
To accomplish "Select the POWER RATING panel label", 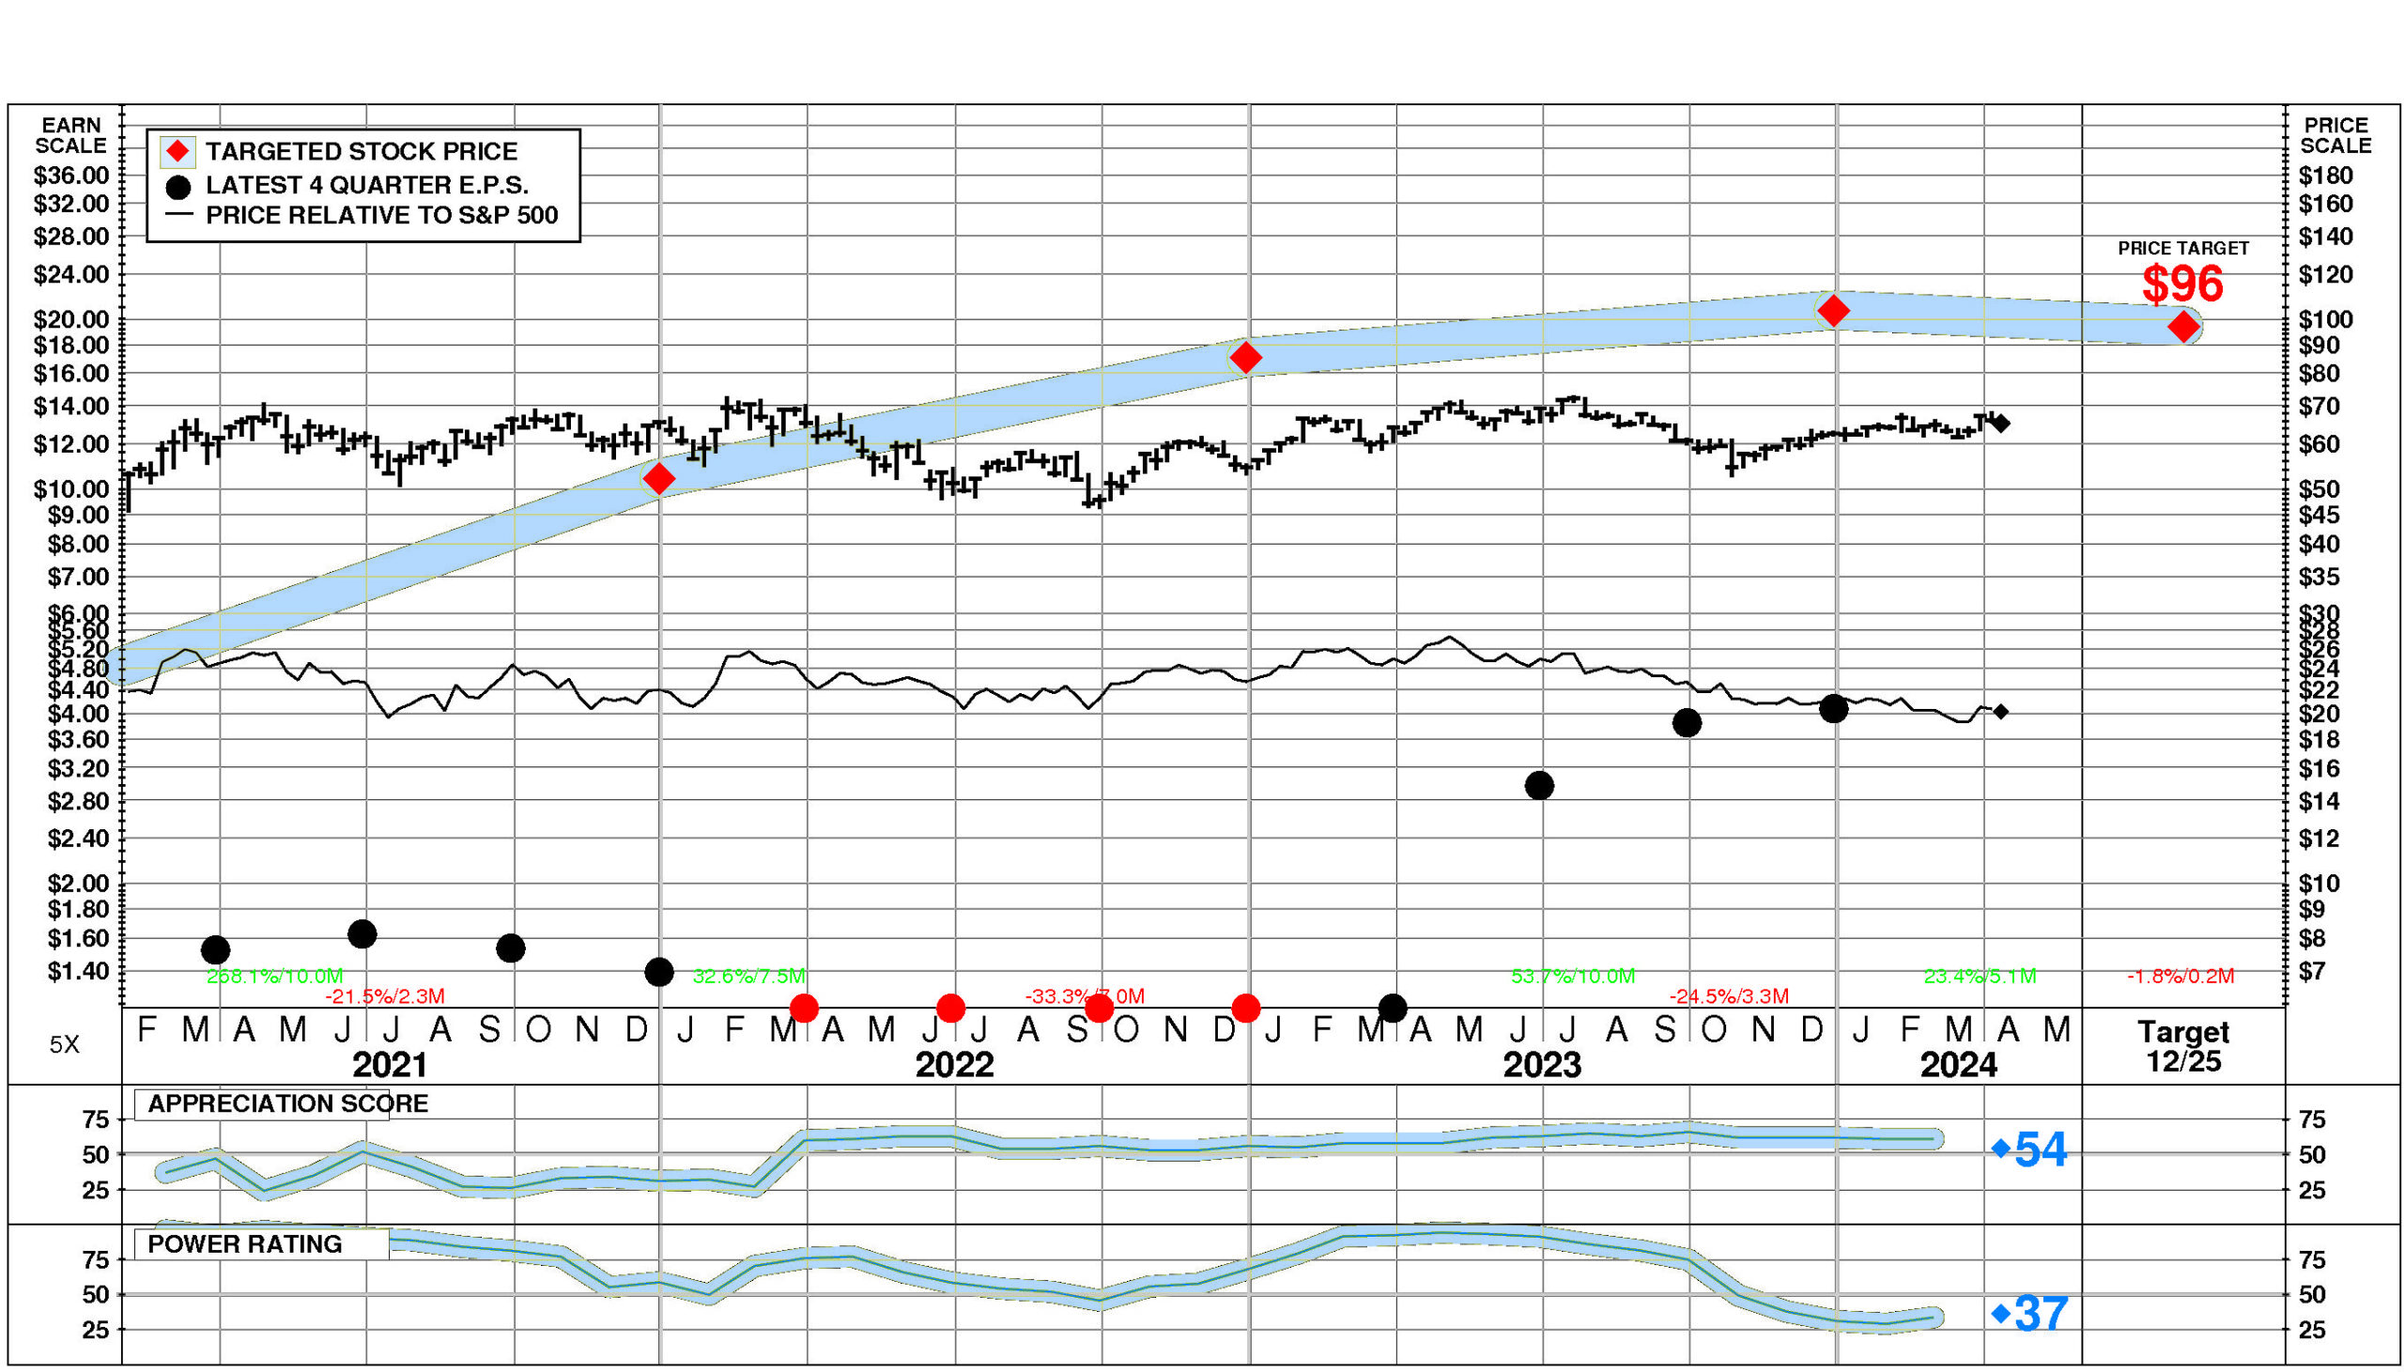I will [245, 1244].
